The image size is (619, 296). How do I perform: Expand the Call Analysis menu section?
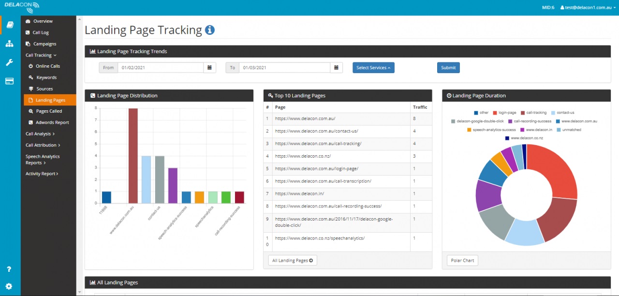tap(40, 133)
